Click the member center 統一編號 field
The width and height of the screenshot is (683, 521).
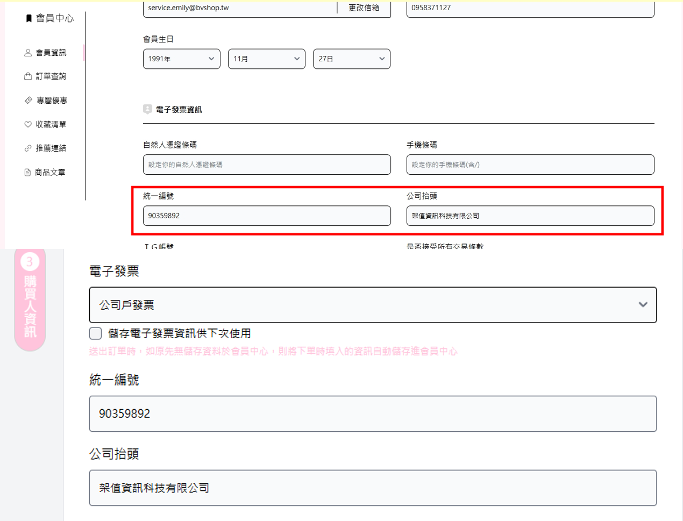click(x=267, y=216)
